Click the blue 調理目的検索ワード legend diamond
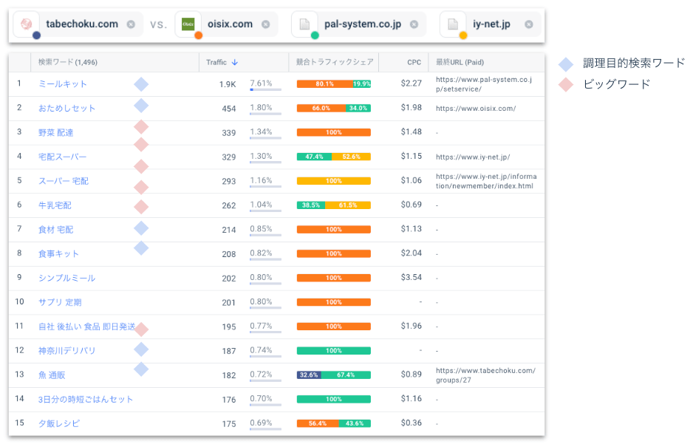The image size is (693, 444). (567, 64)
